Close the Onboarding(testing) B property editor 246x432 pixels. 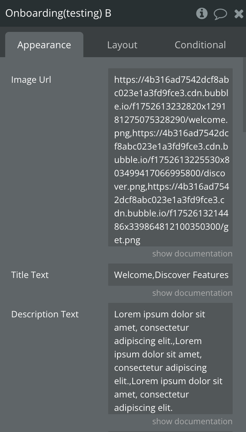tap(239, 14)
